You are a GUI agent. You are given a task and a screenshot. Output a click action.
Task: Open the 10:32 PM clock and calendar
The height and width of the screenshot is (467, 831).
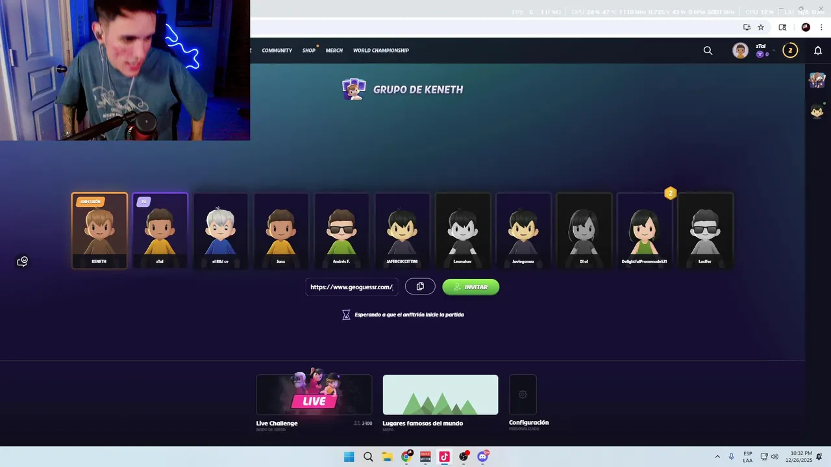coord(799,457)
